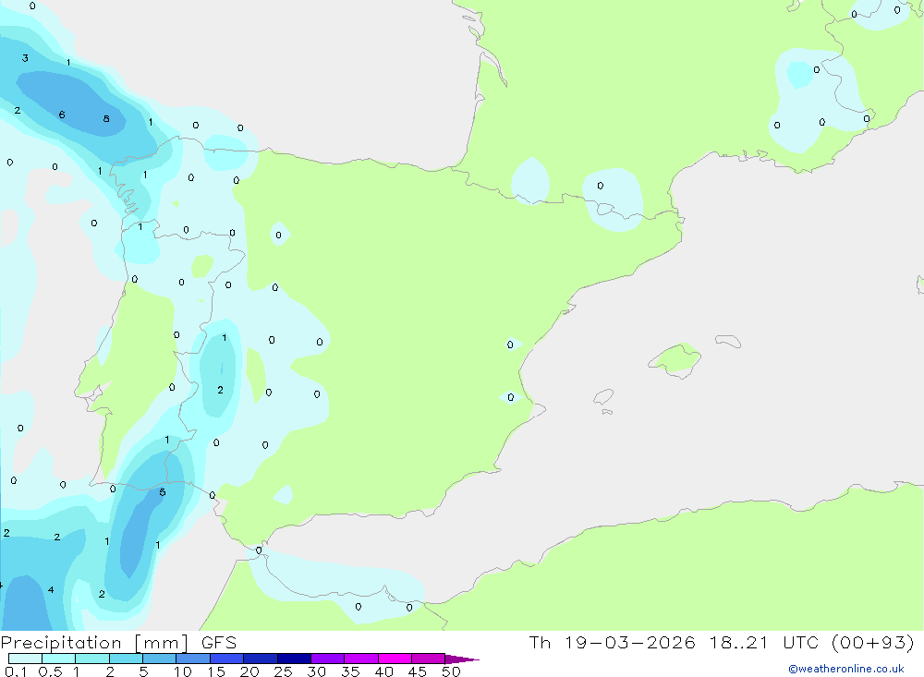924x677 pixels.
Task: Click the legend swatch between 30 and 35
Action: [327, 659]
